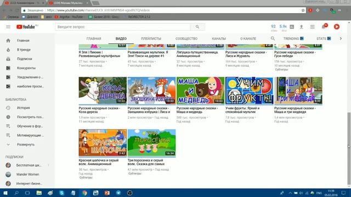Open the YouTube apps grid

tap(312, 27)
